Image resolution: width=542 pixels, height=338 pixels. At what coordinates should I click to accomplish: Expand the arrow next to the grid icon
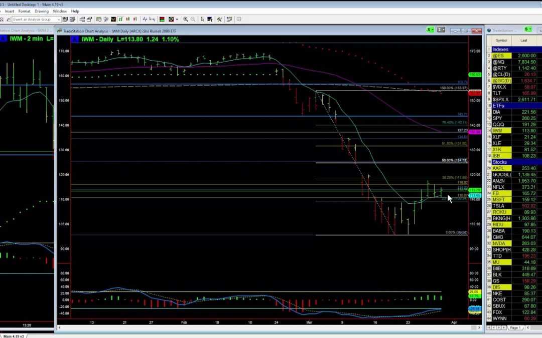[177, 20]
